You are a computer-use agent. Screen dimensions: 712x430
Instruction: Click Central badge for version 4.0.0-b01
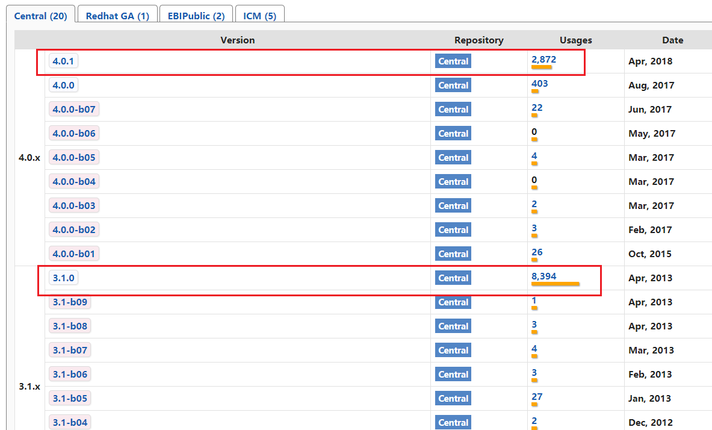pos(453,254)
